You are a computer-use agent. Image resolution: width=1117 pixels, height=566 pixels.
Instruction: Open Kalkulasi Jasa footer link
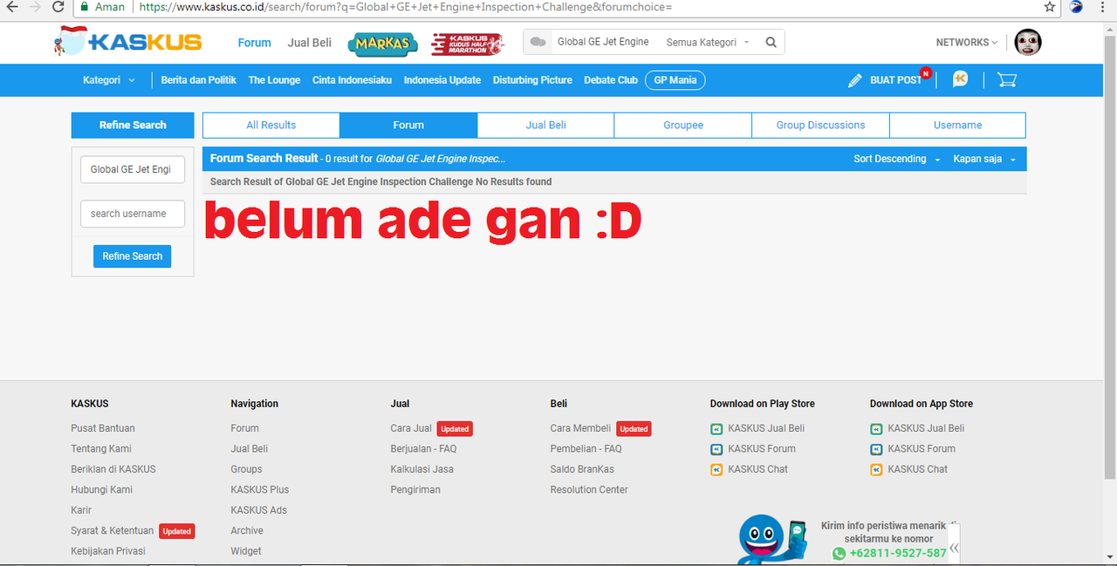pos(422,469)
